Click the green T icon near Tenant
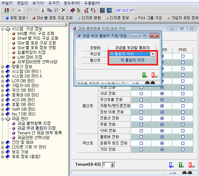The width and height of the screenshot is (199, 176). [181, 165]
